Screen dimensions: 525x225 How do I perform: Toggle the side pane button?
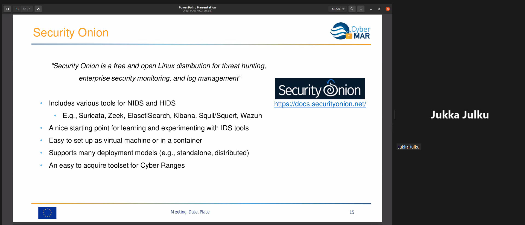coord(7,9)
